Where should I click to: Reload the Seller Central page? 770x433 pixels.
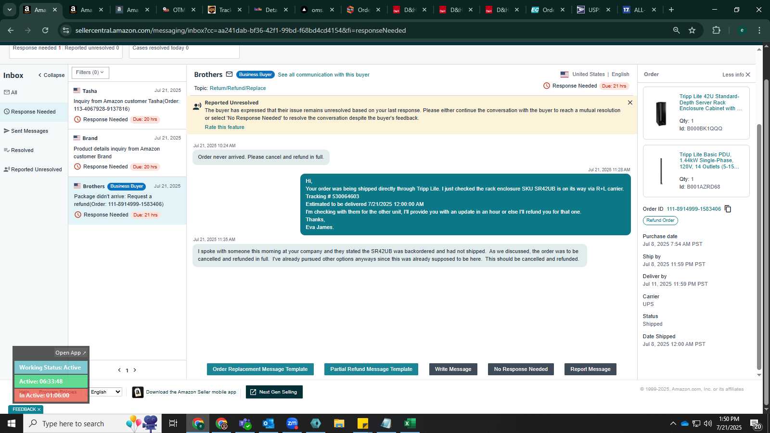point(45,30)
